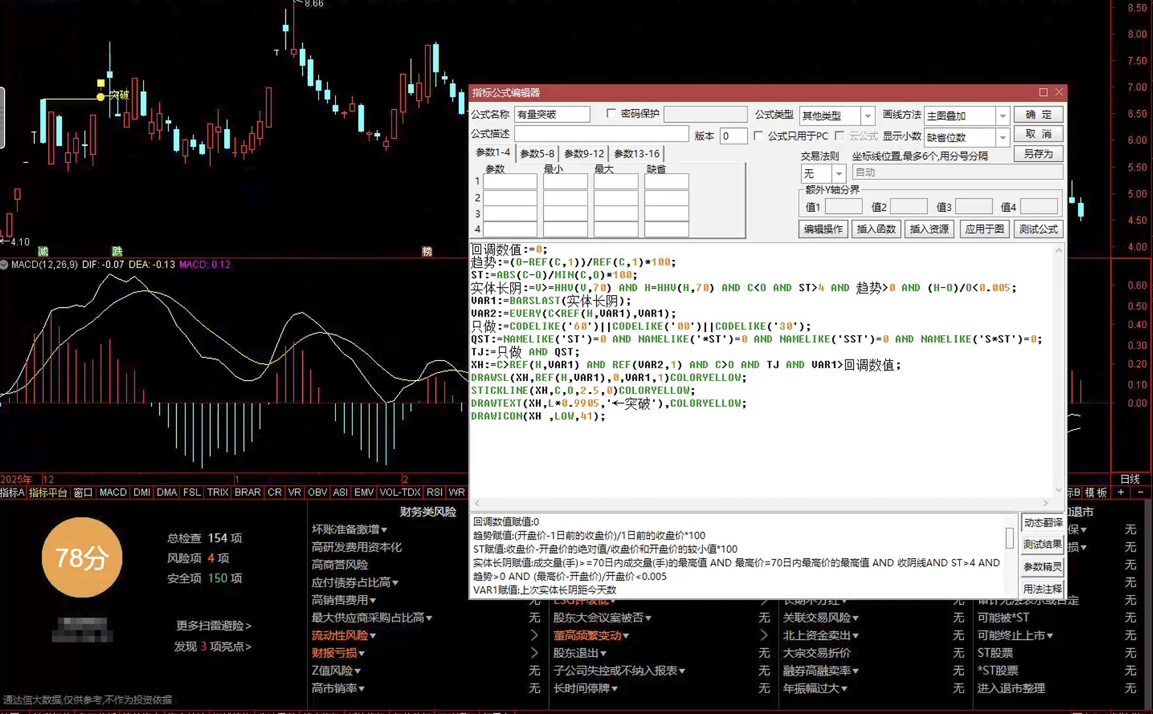Toggle the 云公式 checkbox
1153x714 pixels.
coord(839,136)
